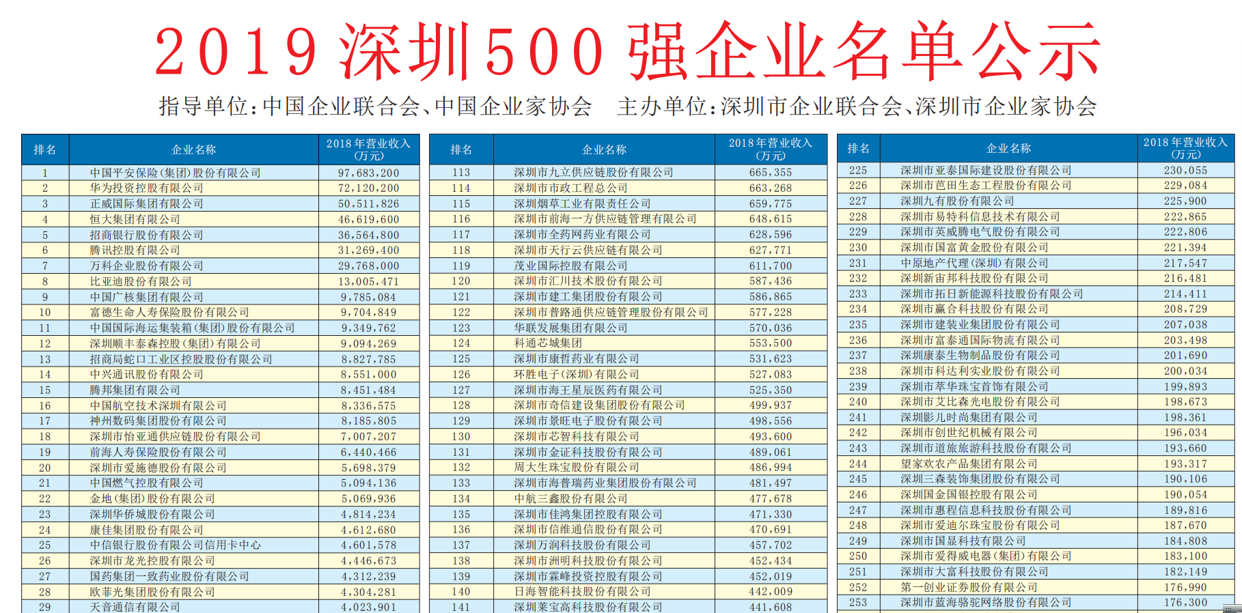Click the 中兴通讯股份有限公司 row

(147, 374)
